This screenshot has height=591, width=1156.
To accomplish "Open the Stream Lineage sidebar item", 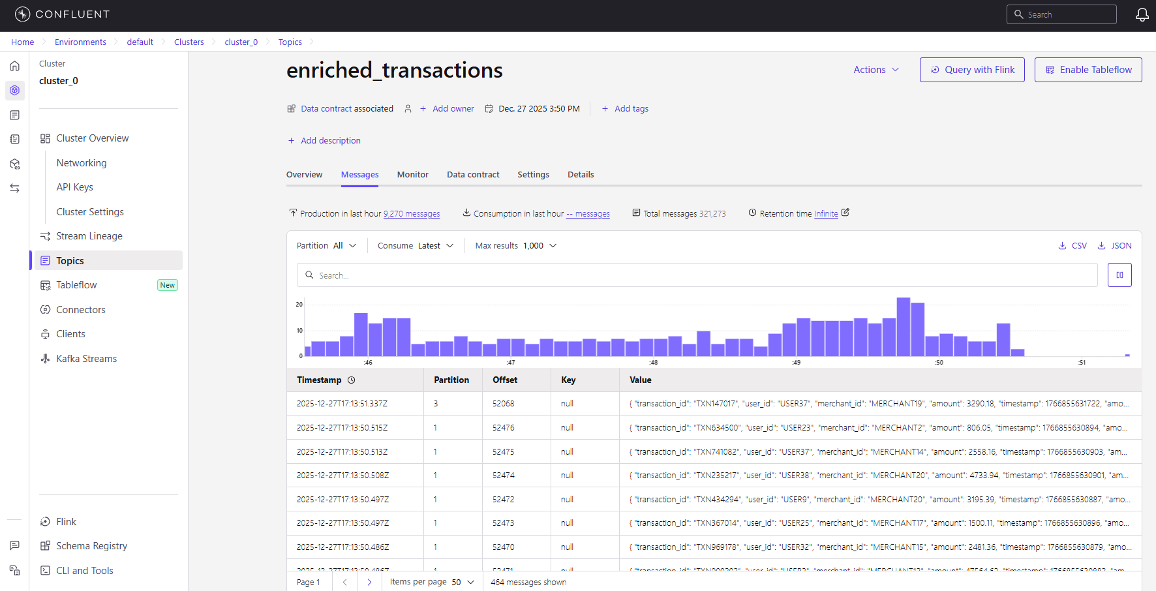I will pyautogui.click(x=89, y=236).
